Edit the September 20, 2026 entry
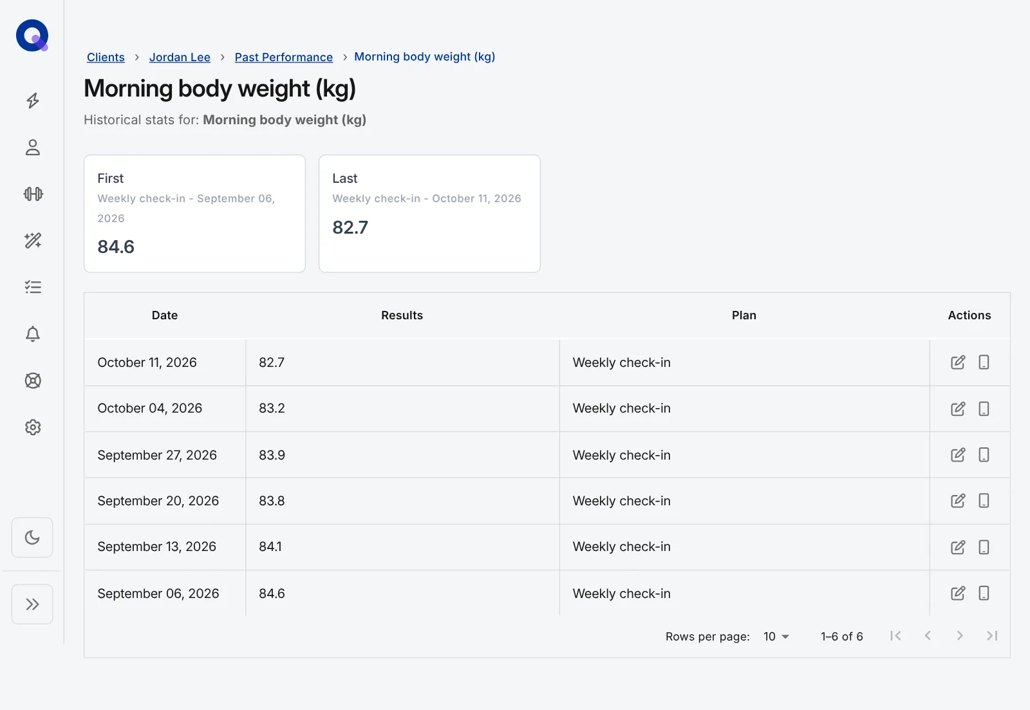1030x710 pixels. (x=958, y=501)
